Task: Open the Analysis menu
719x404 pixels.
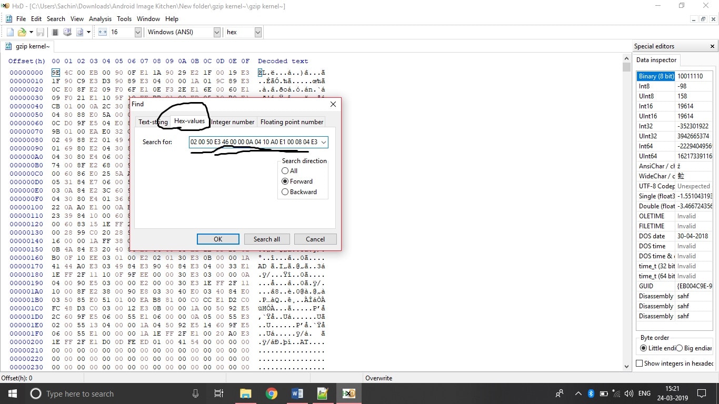Action: (x=100, y=19)
